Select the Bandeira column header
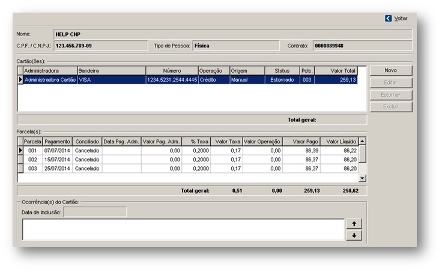 [112, 71]
